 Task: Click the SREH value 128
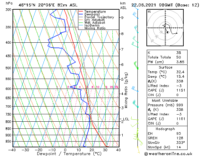tap(180, 138)
